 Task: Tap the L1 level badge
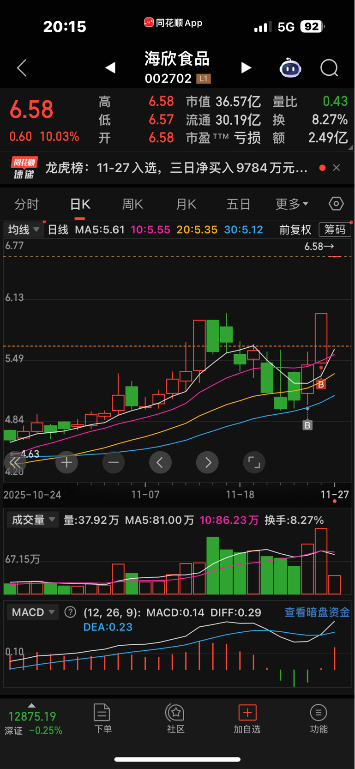[204, 79]
